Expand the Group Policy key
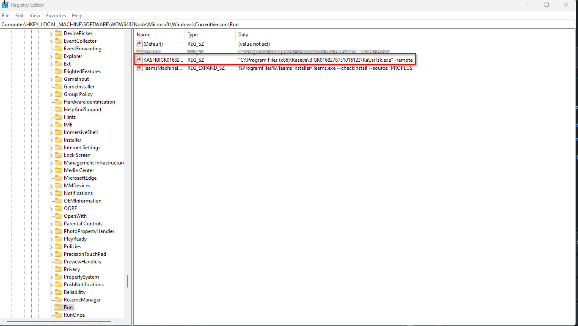This screenshot has height=326, width=578. (50, 94)
